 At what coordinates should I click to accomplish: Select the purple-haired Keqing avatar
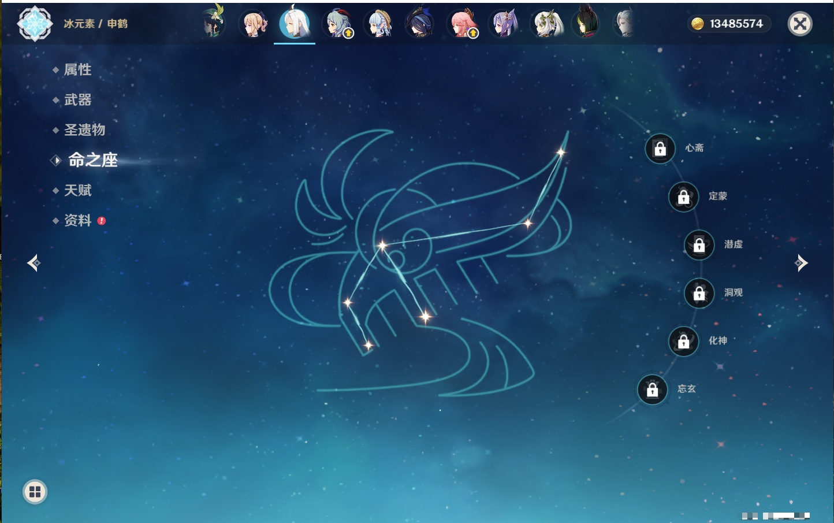(504, 24)
